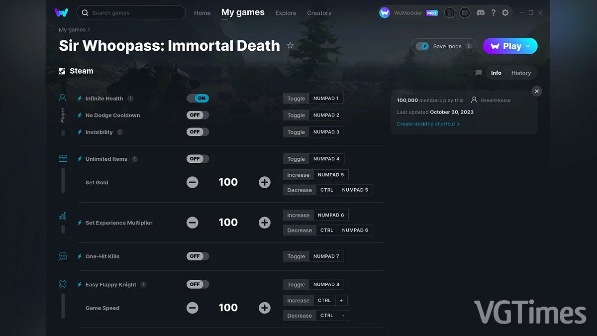Open the inventory chest section in sidebar
Viewport: 597px width, 336px height.
[x=62, y=158]
